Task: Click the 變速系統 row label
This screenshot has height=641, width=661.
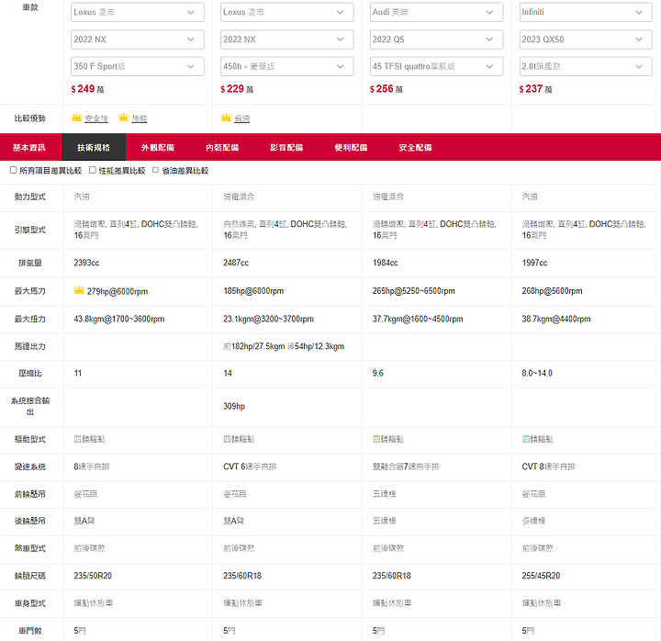Action: 30,467
